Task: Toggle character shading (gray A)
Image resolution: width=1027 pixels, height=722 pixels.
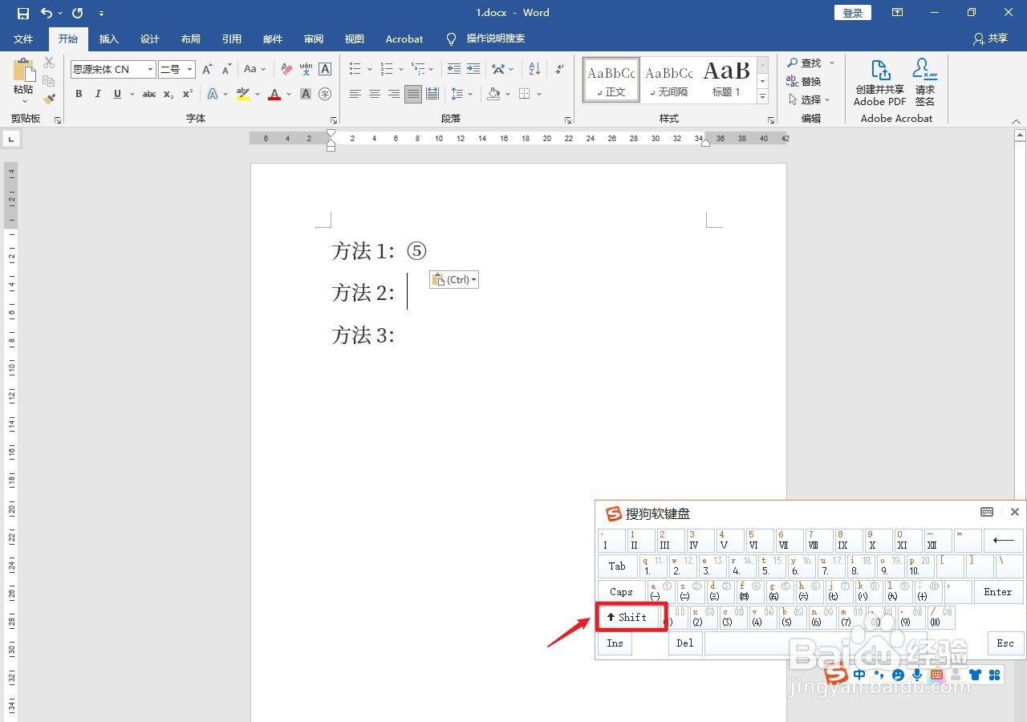Action: [306, 94]
